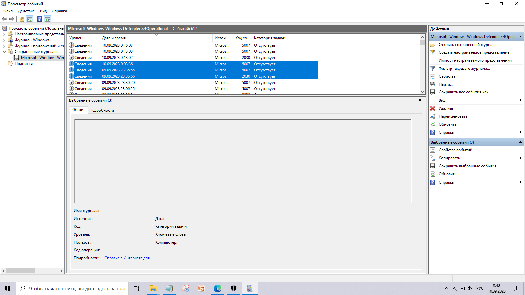Click the 'Свойства' icon in the actions pane

[x=433, y=76]
